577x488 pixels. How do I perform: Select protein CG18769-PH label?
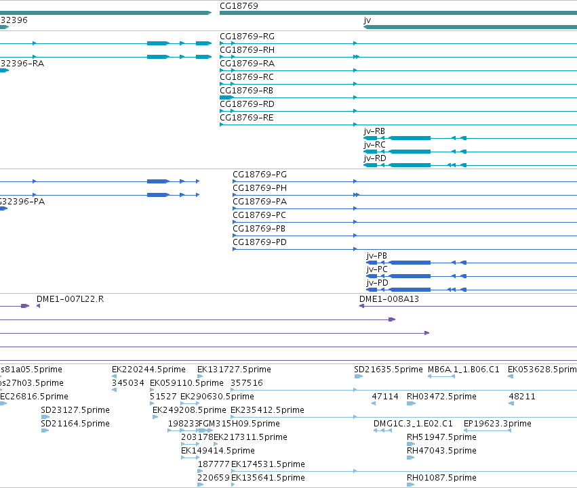(x=260, y=188)
